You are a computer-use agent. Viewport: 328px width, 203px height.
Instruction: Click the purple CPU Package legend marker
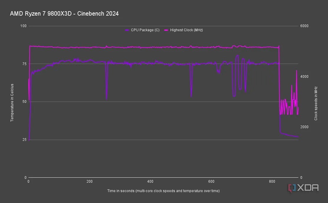[x=127, y=30]
